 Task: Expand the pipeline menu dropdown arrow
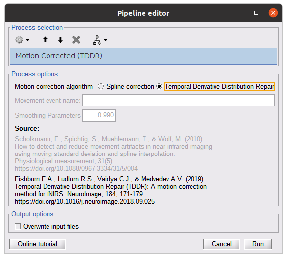[105, 40]
